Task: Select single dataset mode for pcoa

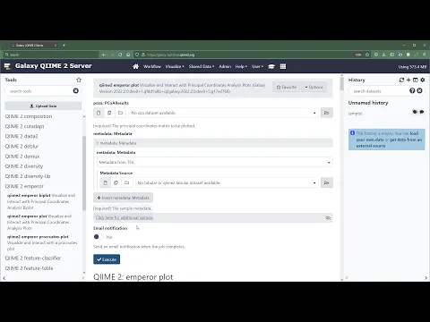Action: 99,113
